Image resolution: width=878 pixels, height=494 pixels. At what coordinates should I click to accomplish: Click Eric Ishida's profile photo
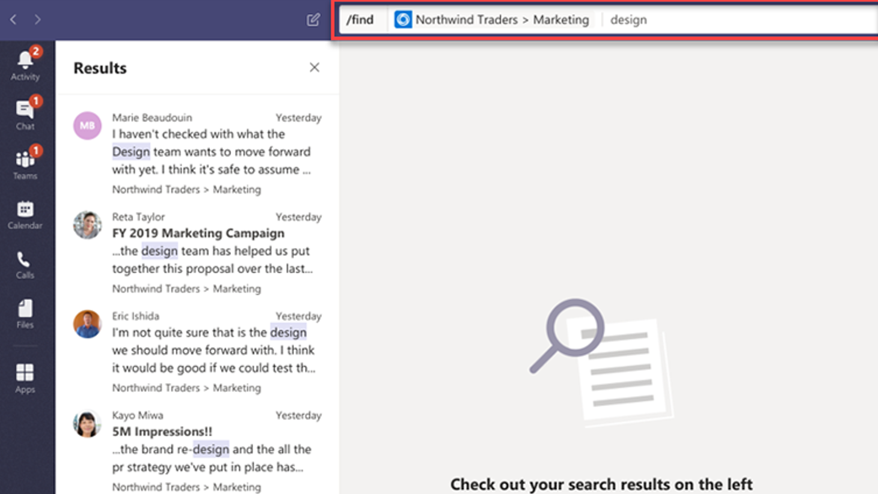[x=87, y=324]
